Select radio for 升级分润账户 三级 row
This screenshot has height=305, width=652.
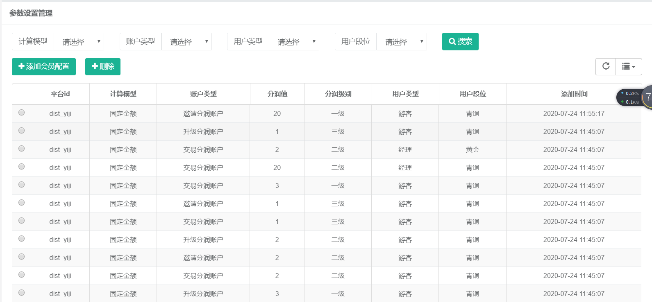(22, 131)
